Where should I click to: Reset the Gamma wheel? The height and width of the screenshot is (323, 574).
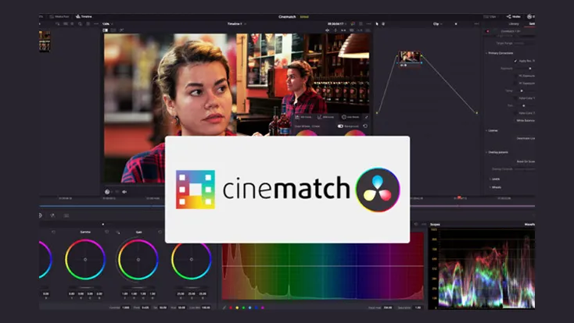point(106,232)
